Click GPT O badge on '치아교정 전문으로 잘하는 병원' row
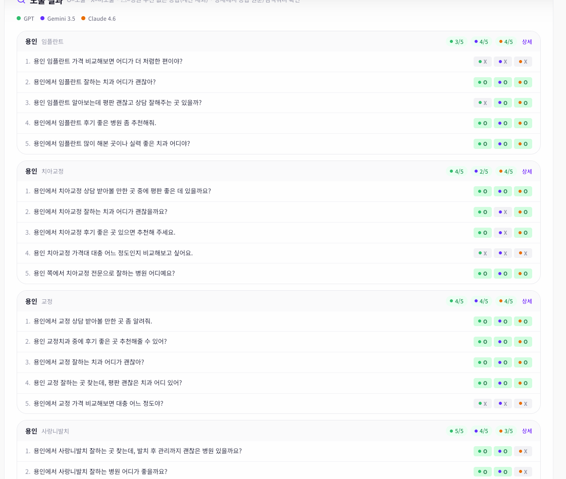Image resolution: width=566 pixels, height=479 pixels. 482,274
